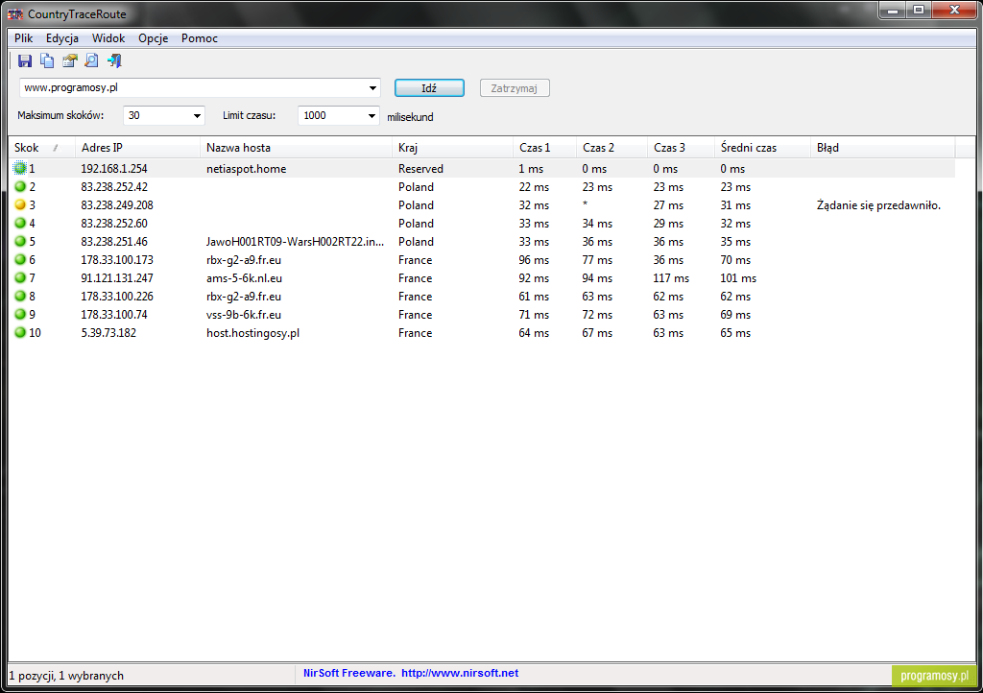
Task: Click the Find magnifier toolbar icon
Action: [91, 60]
